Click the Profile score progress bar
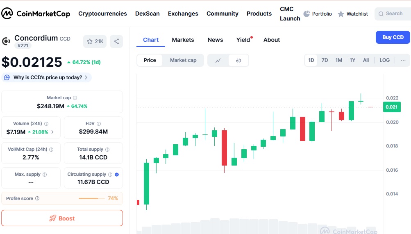Viewport: 411px width, 234px height. (91, 198)
